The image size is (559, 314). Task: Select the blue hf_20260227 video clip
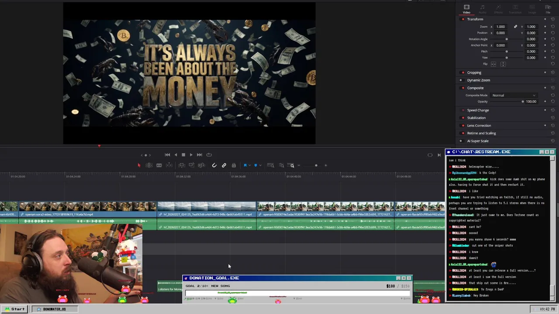[x=207, y=209]
